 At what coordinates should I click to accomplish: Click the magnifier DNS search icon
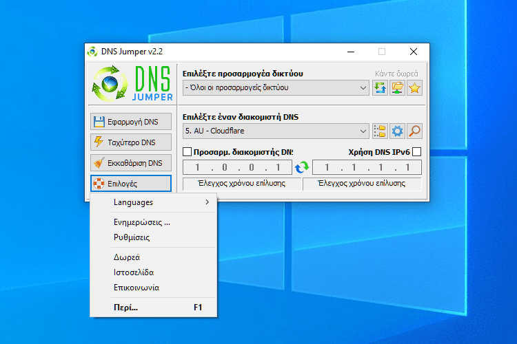[414, 131]
